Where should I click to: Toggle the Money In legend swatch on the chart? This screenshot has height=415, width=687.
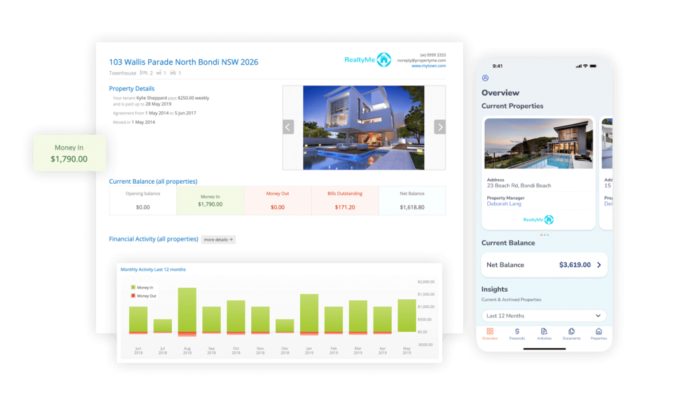click(133, 287)
